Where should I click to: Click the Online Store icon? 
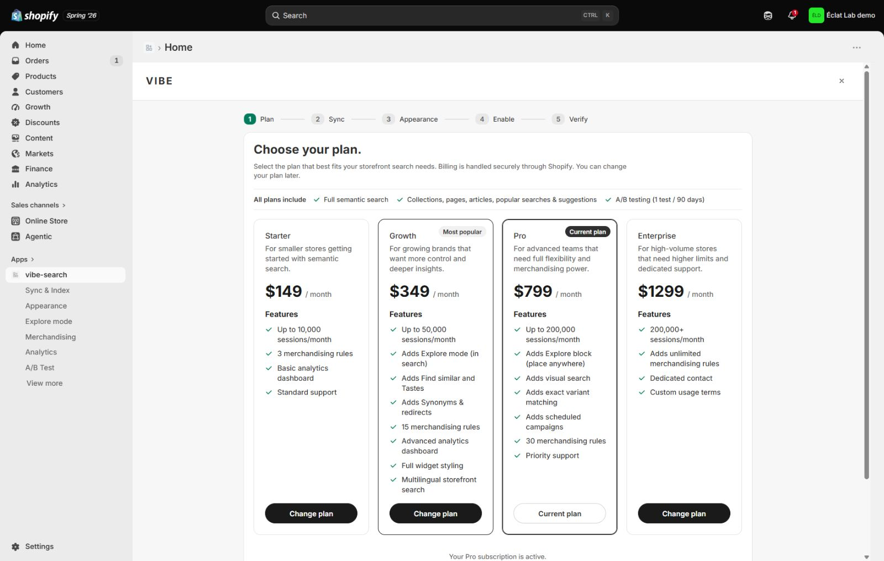15,221
